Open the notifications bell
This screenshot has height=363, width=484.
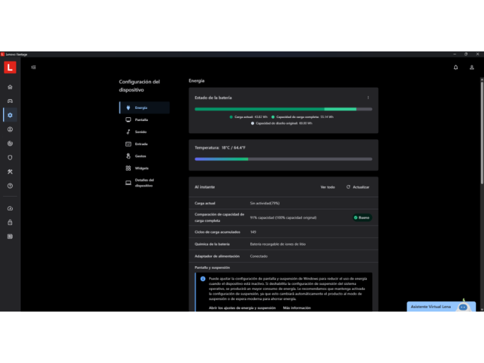point(456,67)
